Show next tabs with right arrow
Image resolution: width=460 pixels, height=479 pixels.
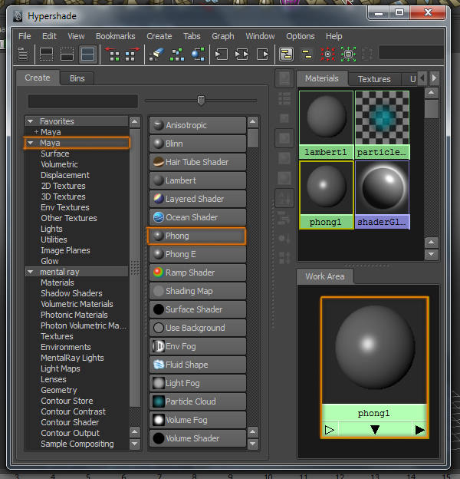[435, 78]
